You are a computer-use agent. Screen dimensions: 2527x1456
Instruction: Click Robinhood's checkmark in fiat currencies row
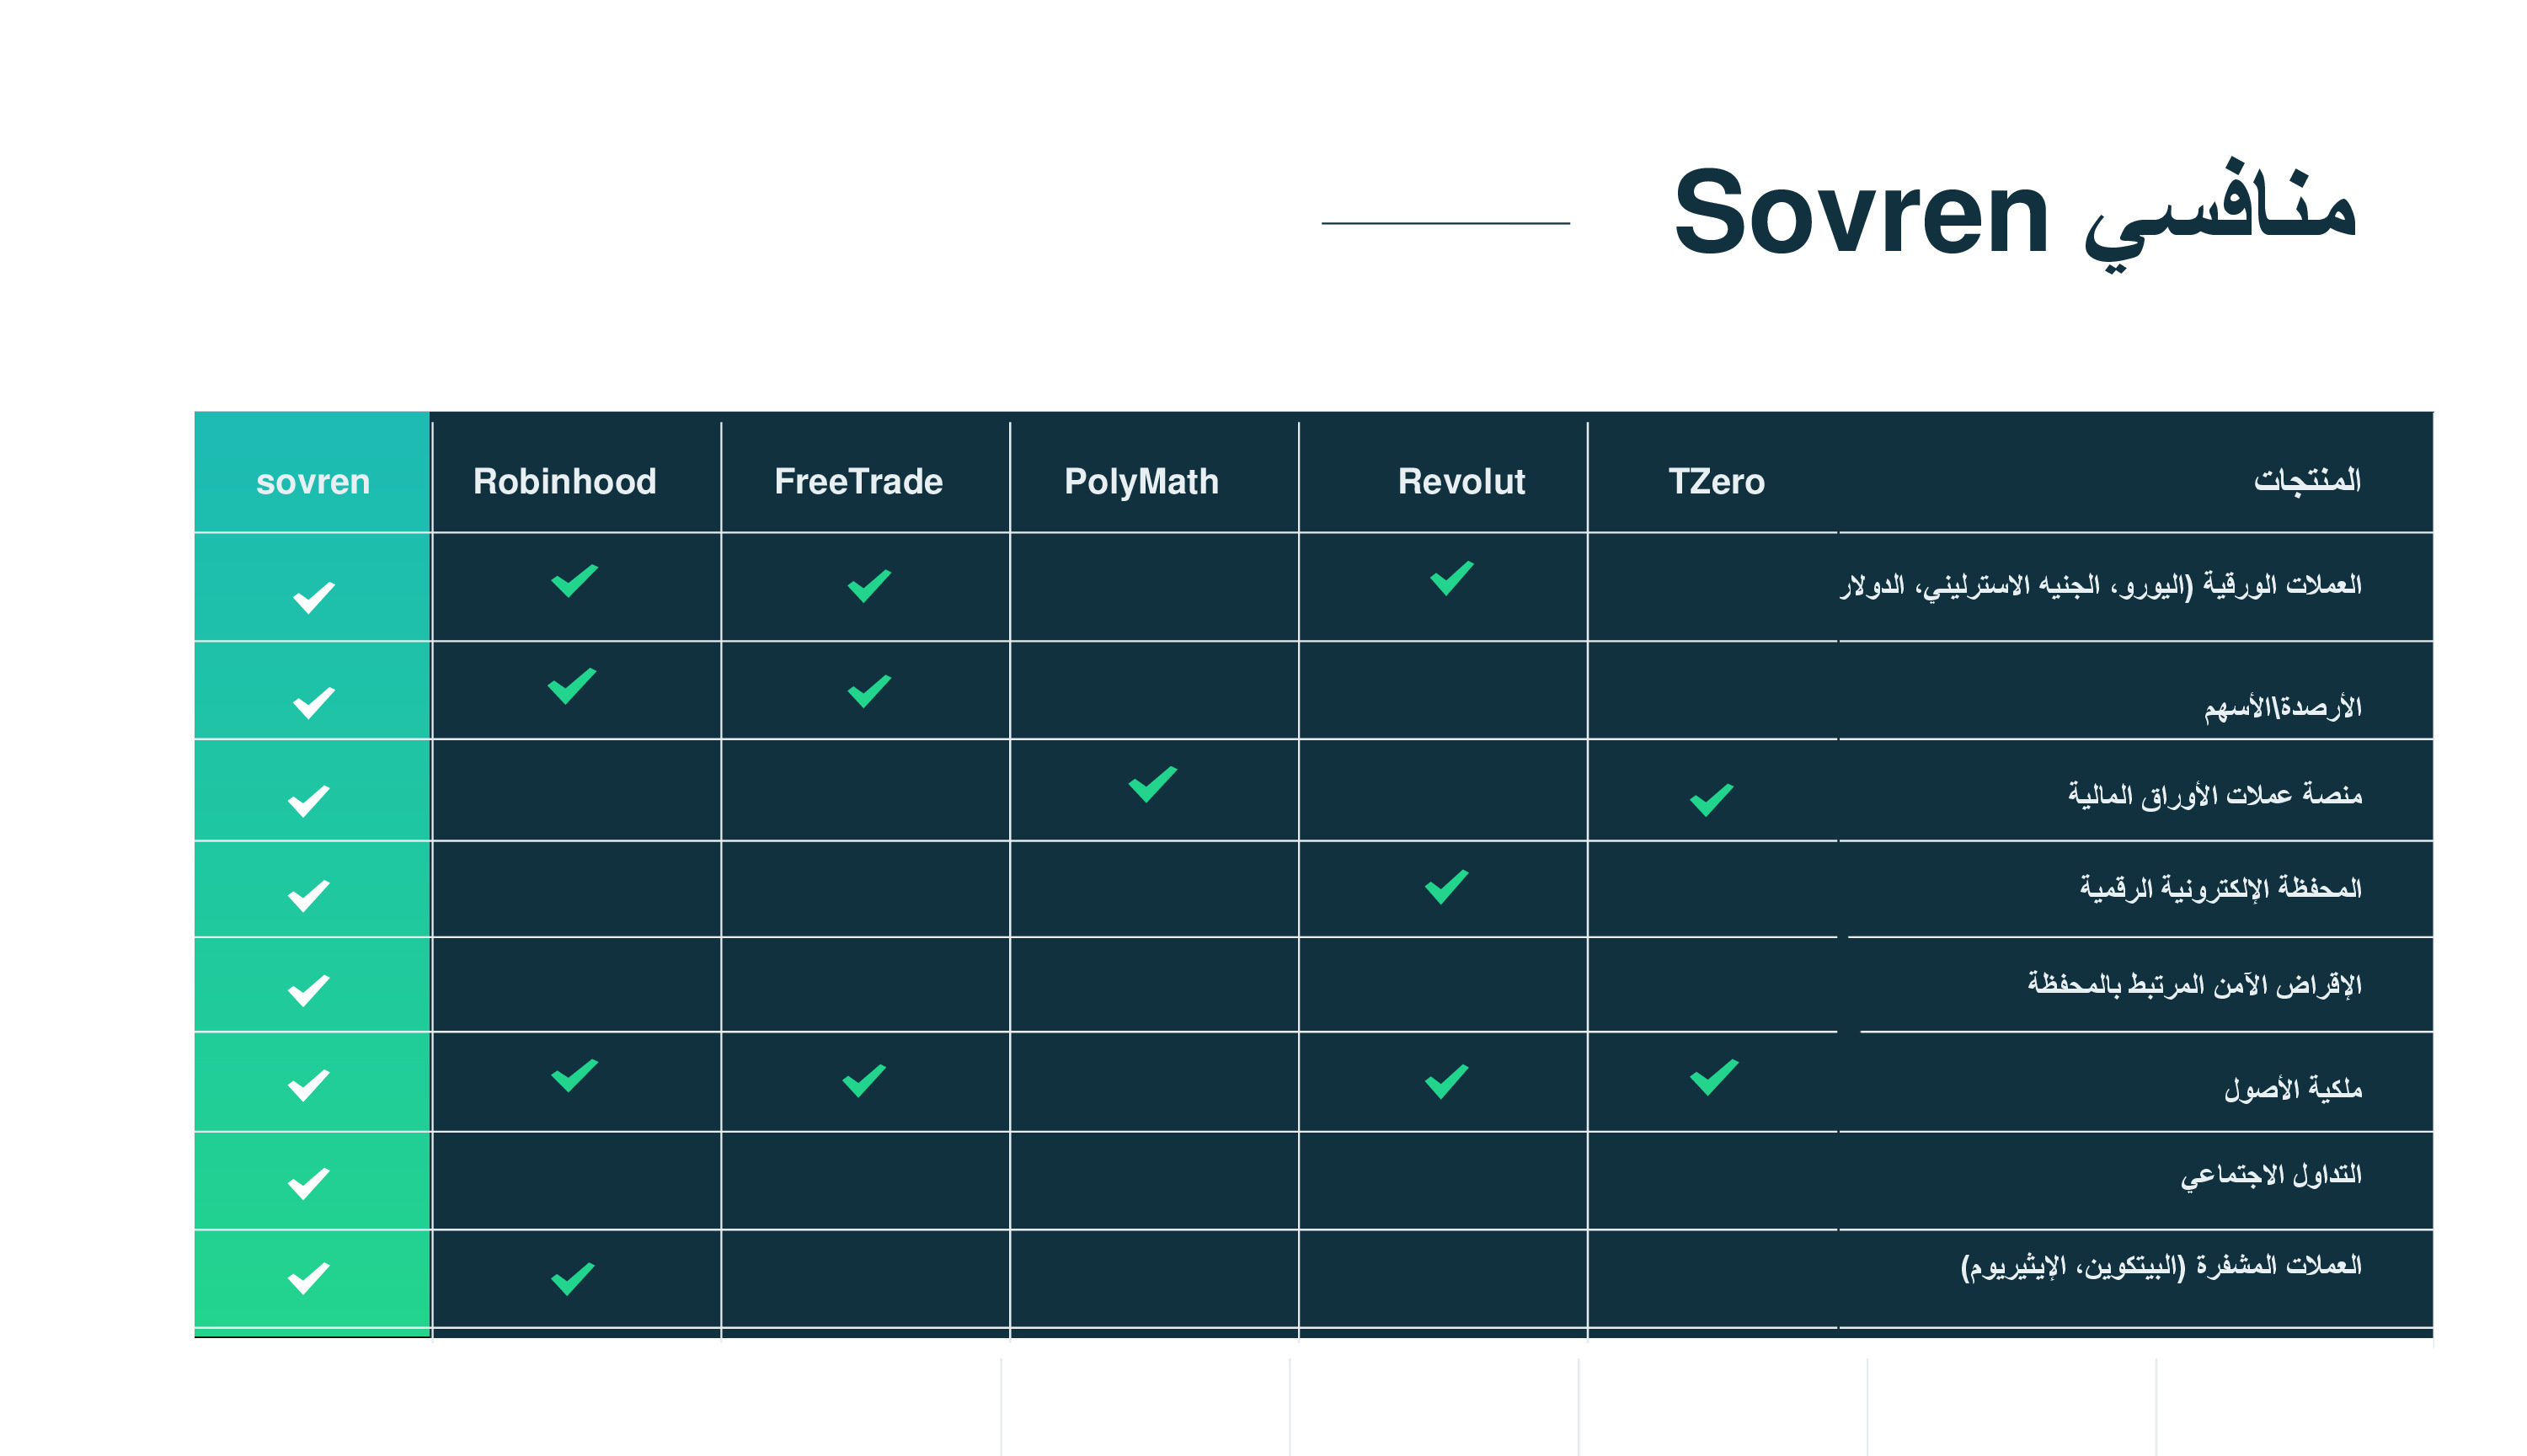point(575,581)
